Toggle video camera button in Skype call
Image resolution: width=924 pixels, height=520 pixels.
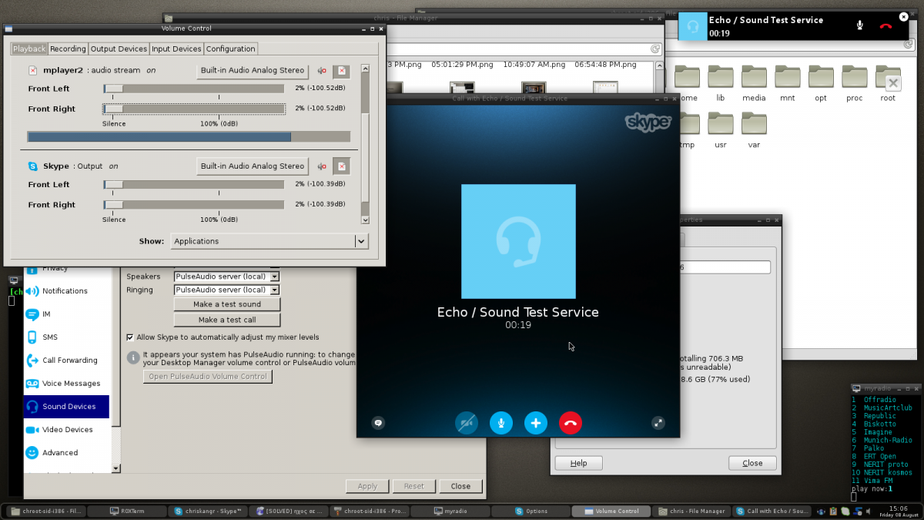click(x=466, y=422)
